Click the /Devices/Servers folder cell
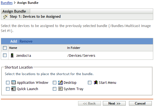154x107 pixels. point(81,56)
